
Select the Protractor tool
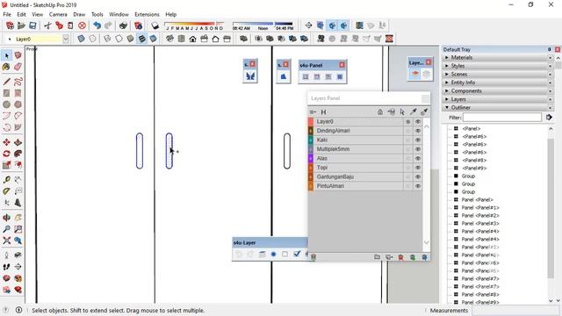pos(6,191)
